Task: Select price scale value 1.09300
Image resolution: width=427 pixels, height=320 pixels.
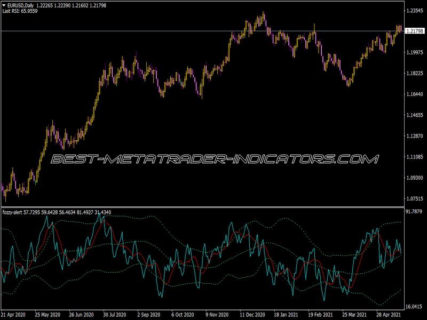Action: 415,178
